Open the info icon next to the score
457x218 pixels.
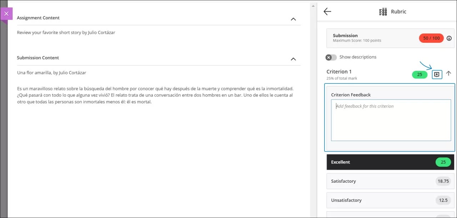coord(449,38)
